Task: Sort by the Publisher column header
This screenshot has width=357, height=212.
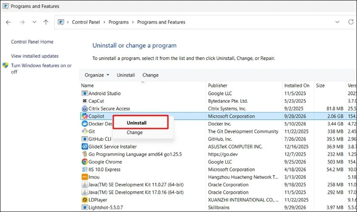Action: click(x=218, y=86)
